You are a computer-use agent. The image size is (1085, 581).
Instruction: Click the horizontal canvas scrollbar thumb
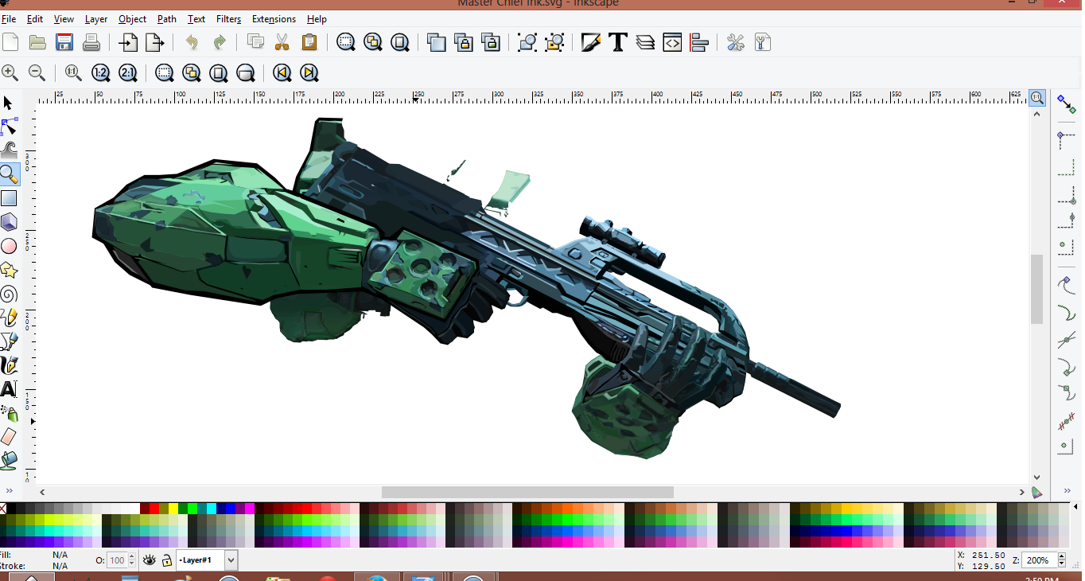[x=527, y=492]
